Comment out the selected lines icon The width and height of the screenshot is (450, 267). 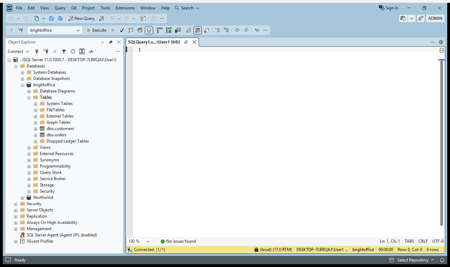click(217, 30)
